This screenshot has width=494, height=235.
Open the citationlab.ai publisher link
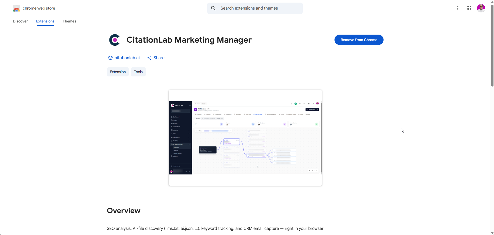(127, 58)
